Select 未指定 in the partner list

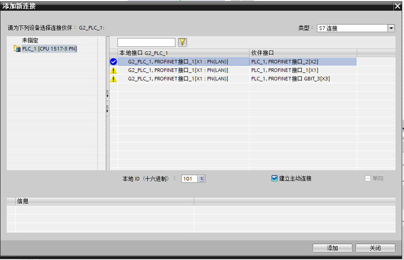(x=30, y=40)
